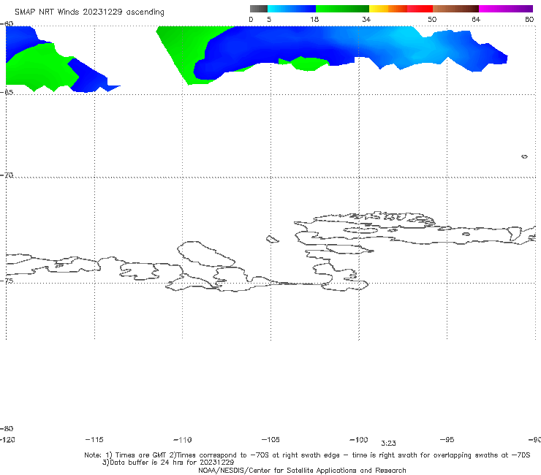Click the red segment of the color bar
541x475 pixels.
click(420, 9)
